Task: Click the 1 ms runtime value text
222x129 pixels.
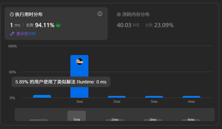Action: pyautogui.click(x=15, y=25)
